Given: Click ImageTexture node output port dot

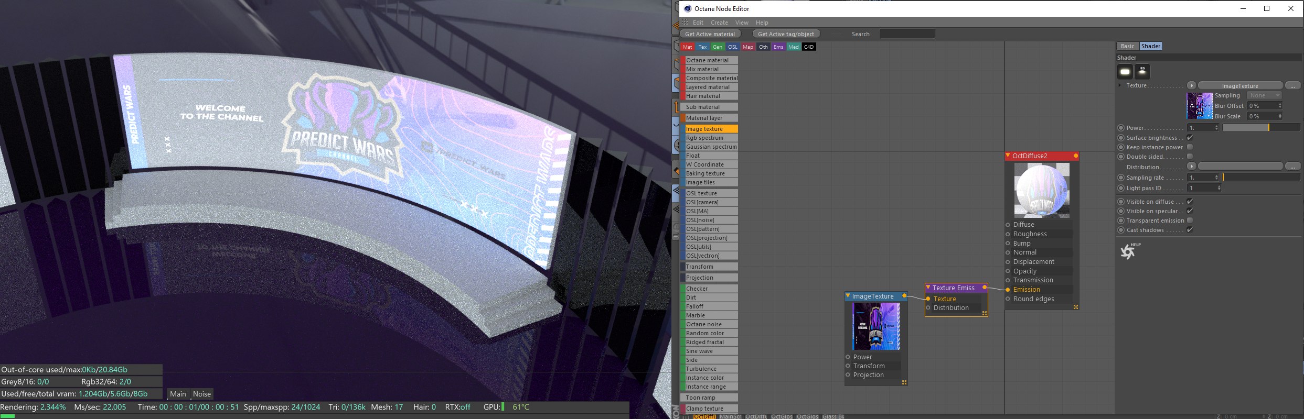Looking at the screenshot, I should click(x=904, y=296).
